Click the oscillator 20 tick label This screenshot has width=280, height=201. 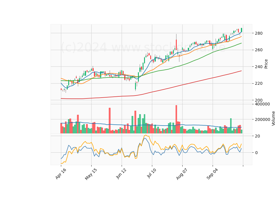(x=258, y=136)
